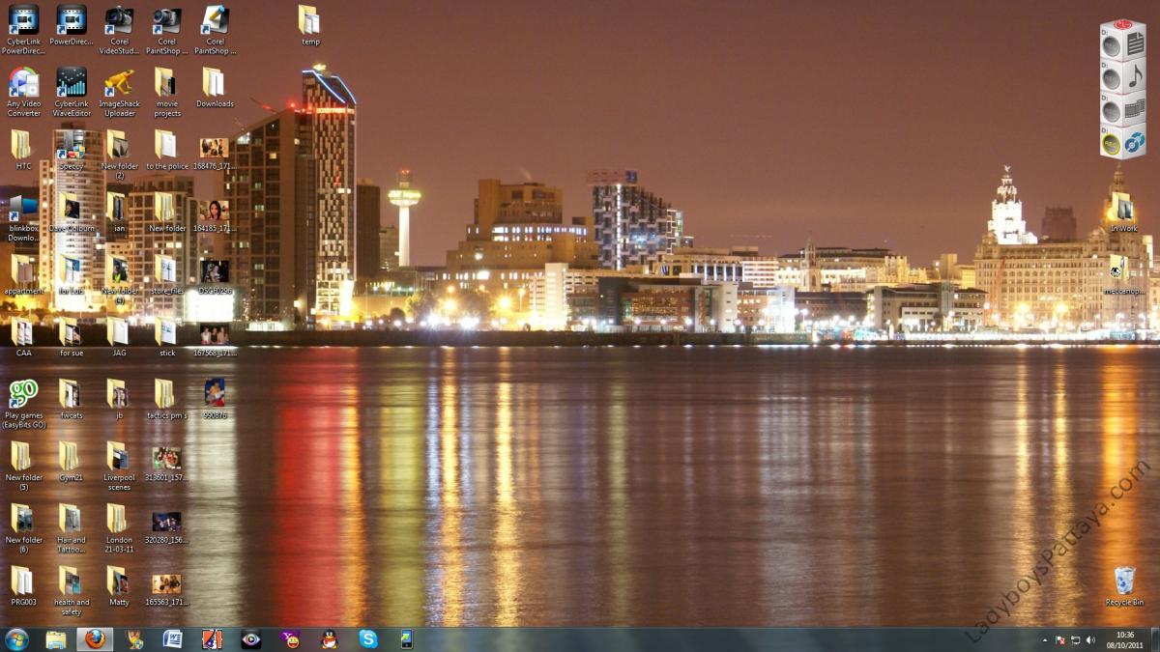Screen dimensions: 1160x652
Task: Show hidden system tray icons
Action: (1044, 640)
